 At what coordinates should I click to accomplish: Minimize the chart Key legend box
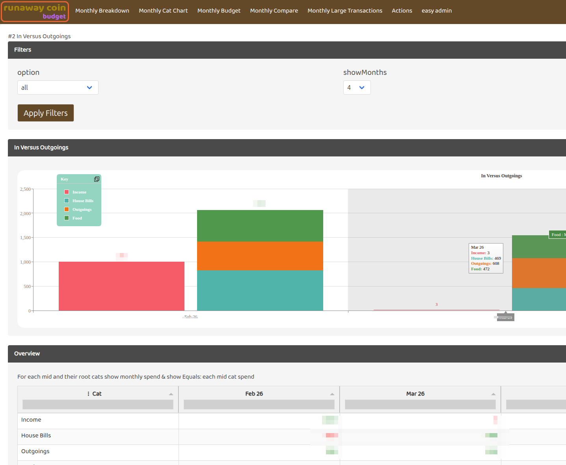97,179
